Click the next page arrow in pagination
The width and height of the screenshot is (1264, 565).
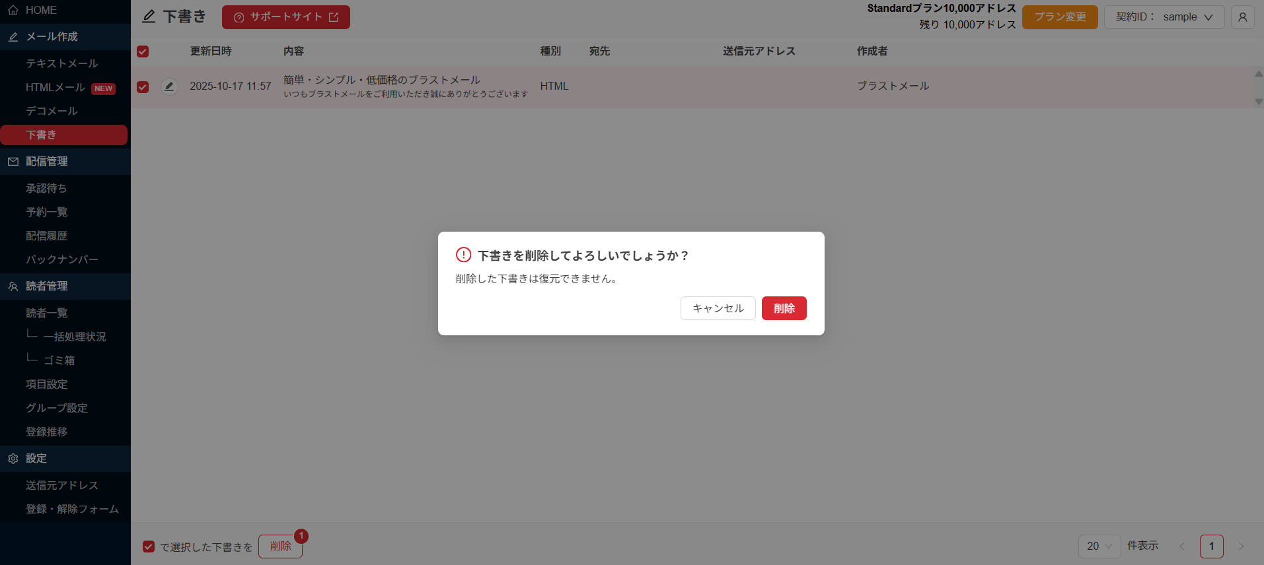1241,547
